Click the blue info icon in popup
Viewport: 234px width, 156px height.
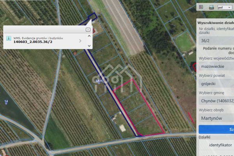[9, 38]
